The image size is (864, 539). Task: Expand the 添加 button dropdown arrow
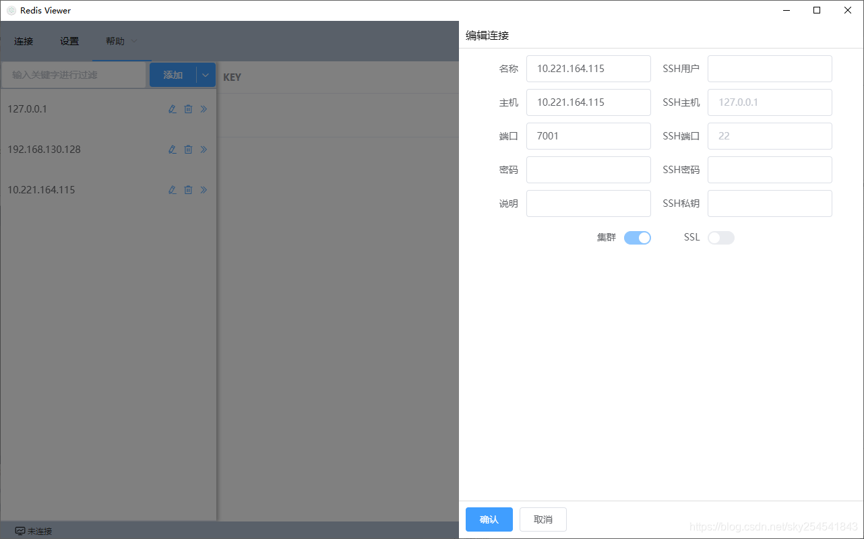[206, 75]
